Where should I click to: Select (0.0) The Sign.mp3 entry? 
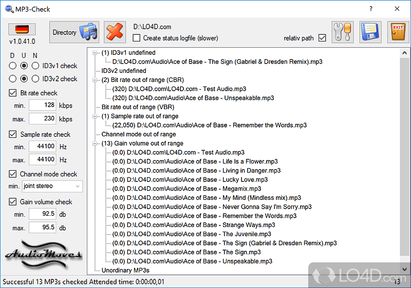point(186,252)
